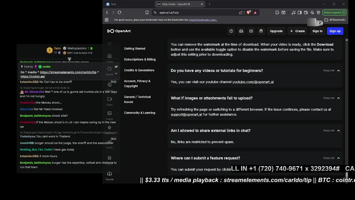Collapse 'Am I allowed to share external links' question

[x=338, y=131]
